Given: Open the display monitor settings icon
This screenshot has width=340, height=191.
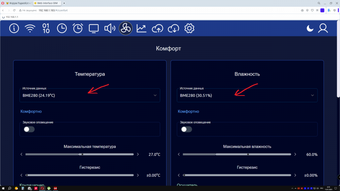Looking at the screenshot, I should (93, 28).
